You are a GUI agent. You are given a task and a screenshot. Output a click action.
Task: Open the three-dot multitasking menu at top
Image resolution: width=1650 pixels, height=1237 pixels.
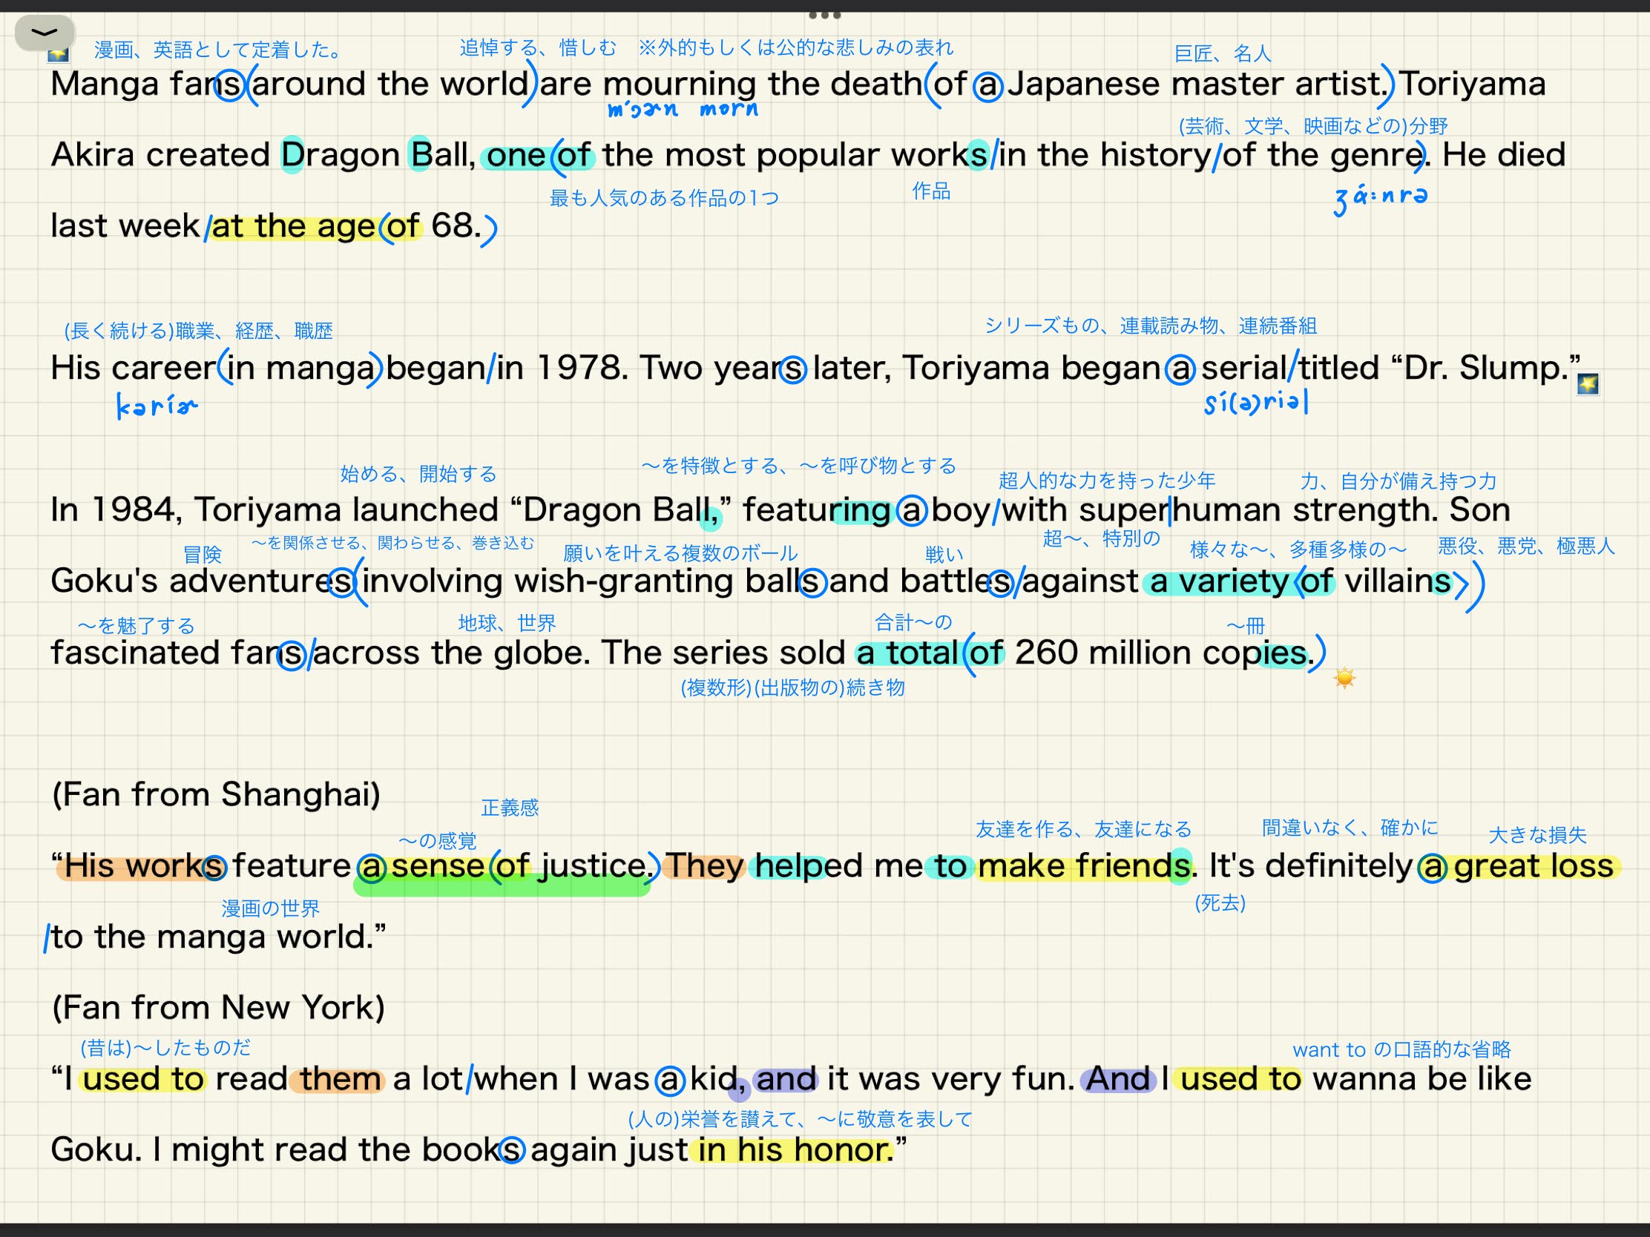click(x=824, y=15)
